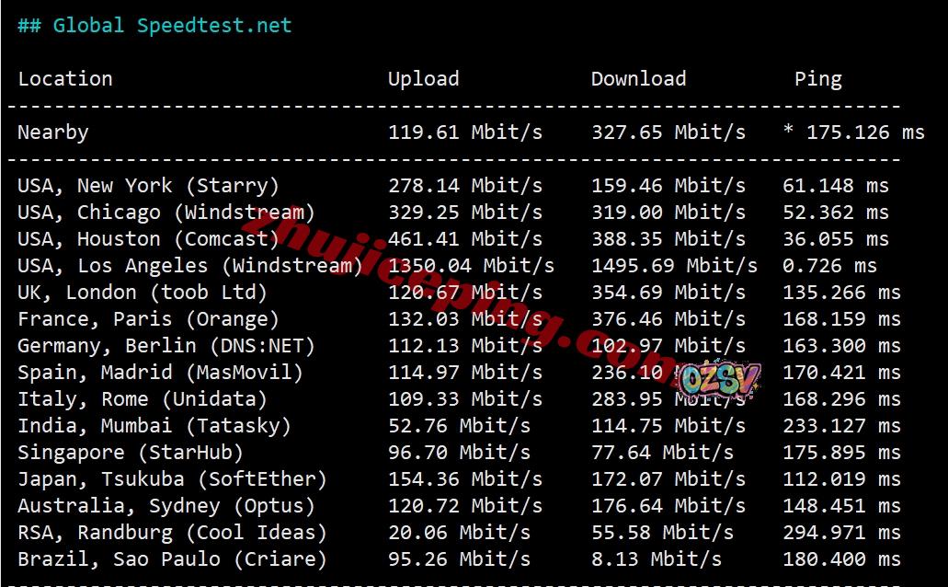
Task: Click Los Angeles upload speed 1350.04 Mbit/s
Action: click(x=471, y=266)
